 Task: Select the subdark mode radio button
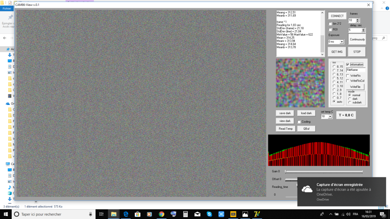tap(350, 102)
